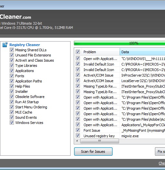Image resolution: width=165 pixels, height=170 pixels.
Task: Click the Windows 7 Ultimate 32-bit system info text
Action: pos(21,23)
